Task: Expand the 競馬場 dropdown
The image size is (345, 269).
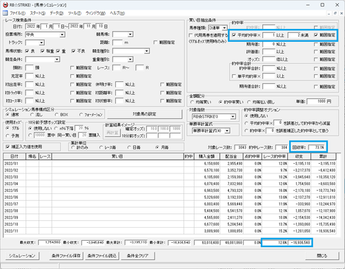Action: click(130, 34)
